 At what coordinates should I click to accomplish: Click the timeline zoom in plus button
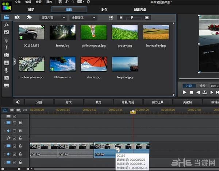click(28, 169)
